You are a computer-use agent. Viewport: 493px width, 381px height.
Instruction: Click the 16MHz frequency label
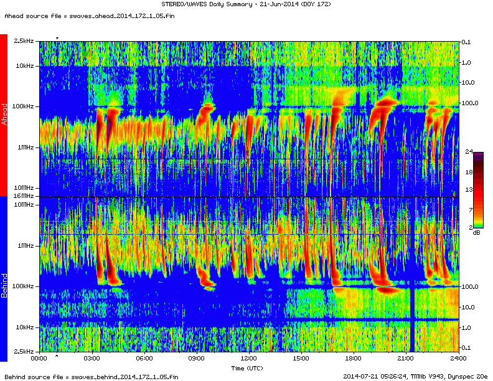[x=24, y=196]
